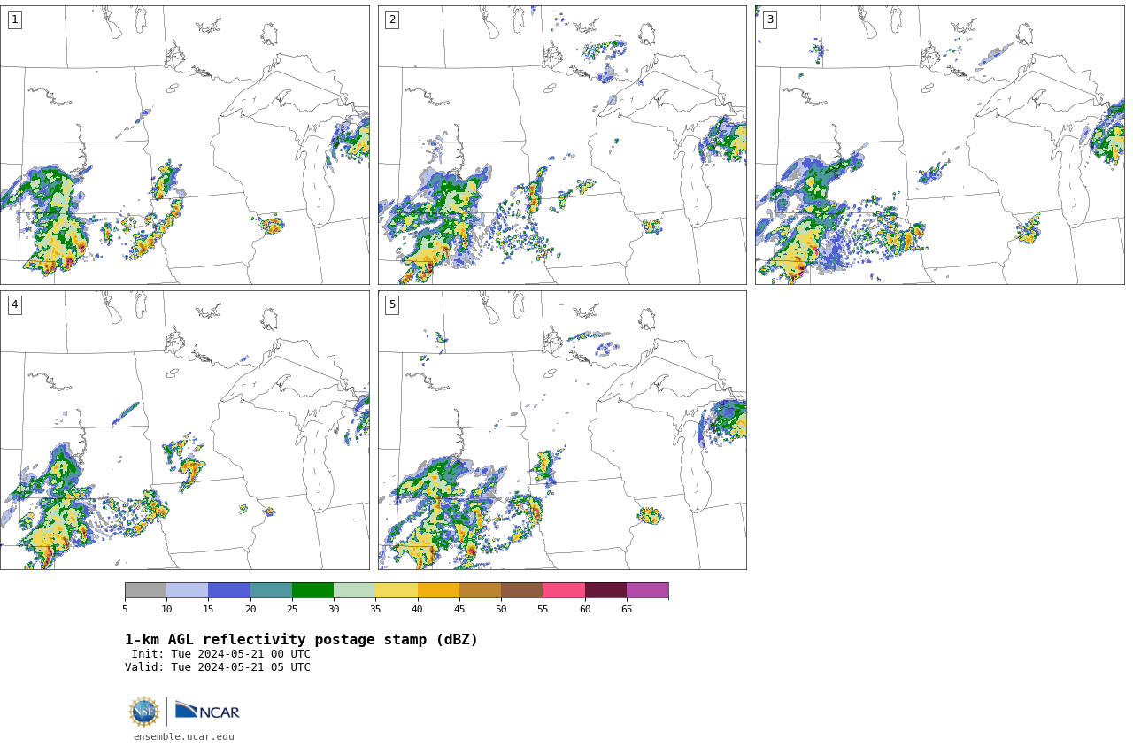
Task: Select the blue 15-20 dBZ swatch
Action: click(229, 590)
